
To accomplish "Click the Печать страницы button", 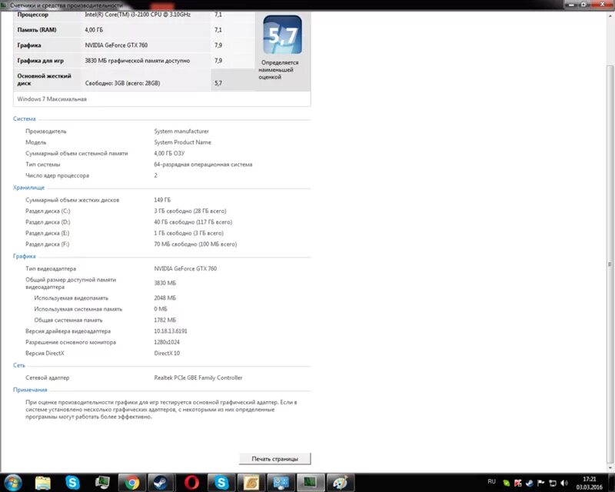I will click(275, 459).
